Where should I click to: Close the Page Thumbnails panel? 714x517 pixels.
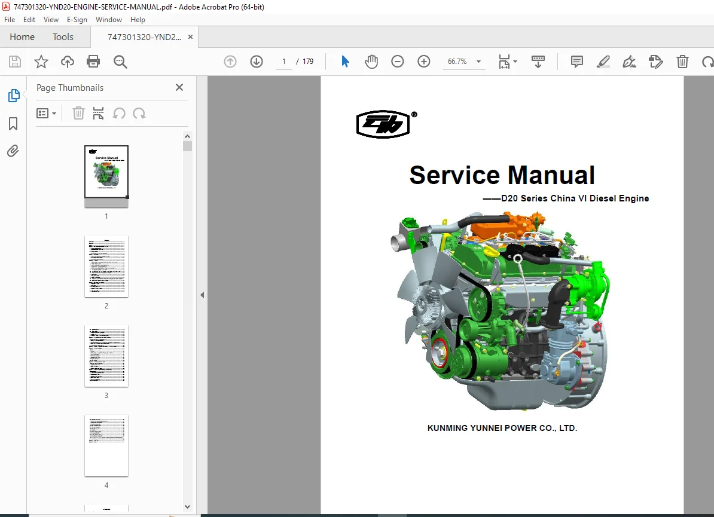coord(179,87)
